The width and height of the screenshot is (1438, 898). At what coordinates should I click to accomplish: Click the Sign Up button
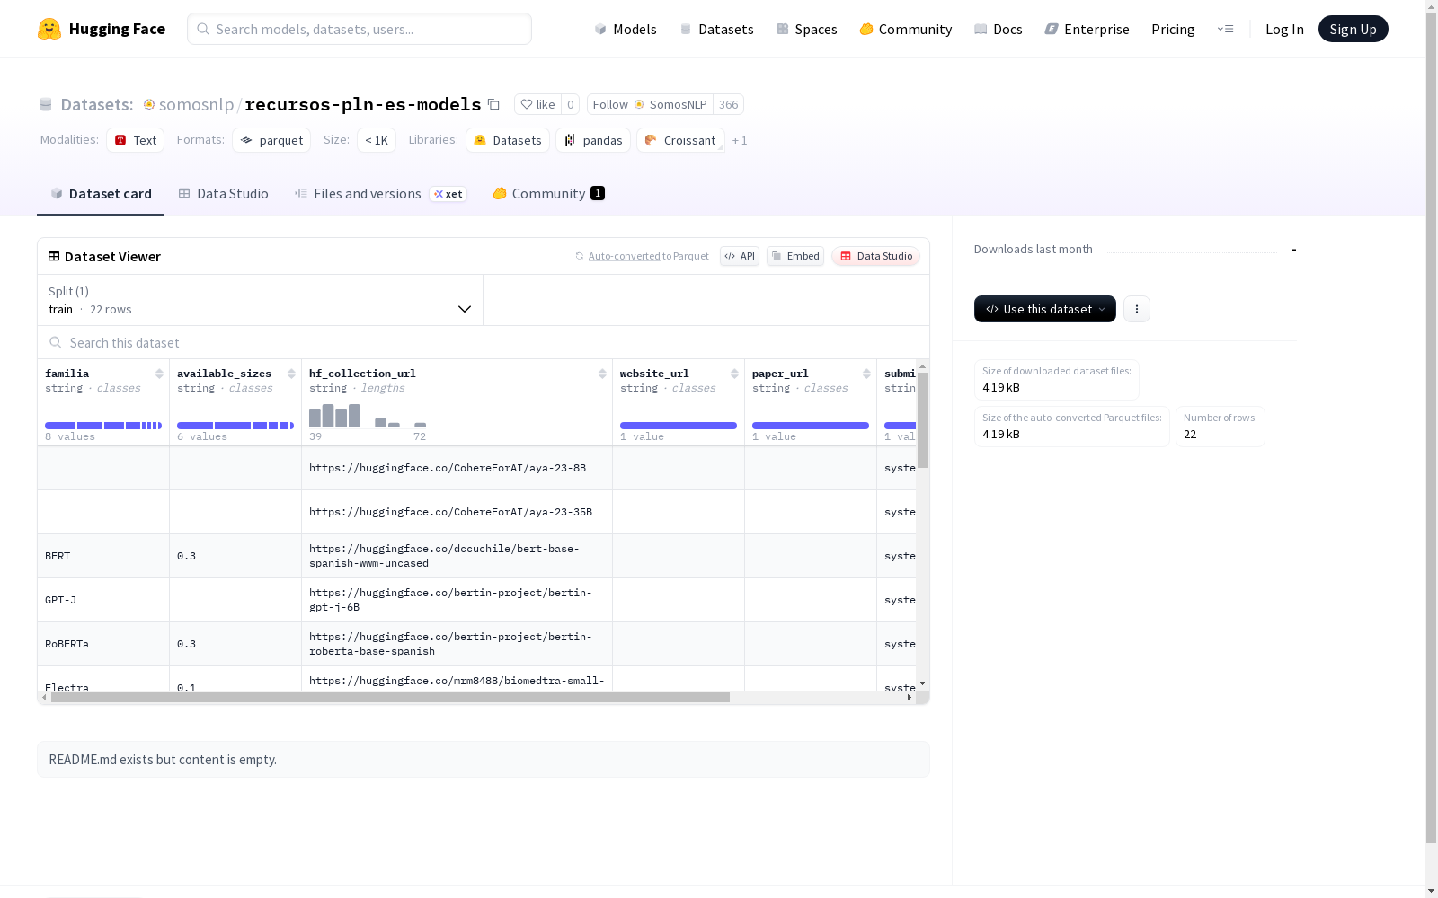point(1353,29)
